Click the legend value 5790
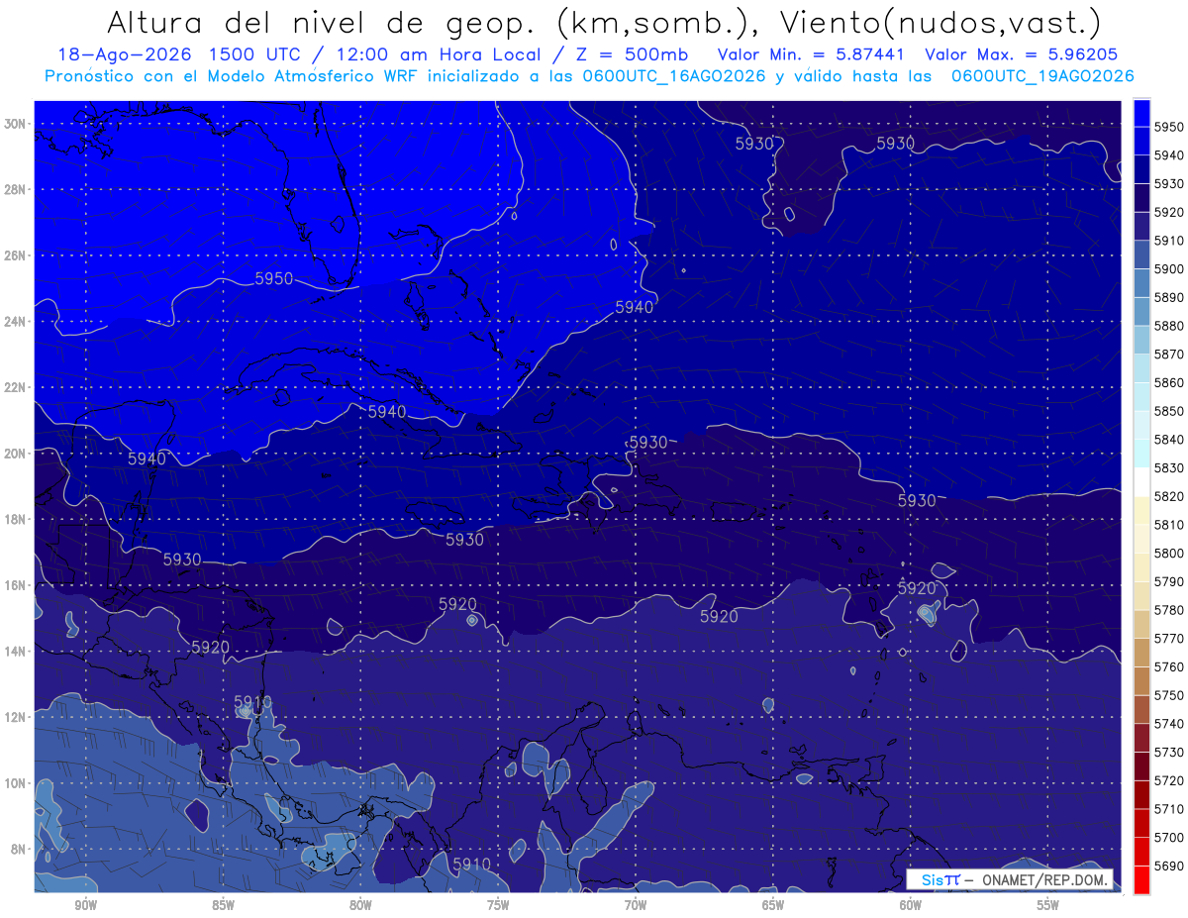This screenshot has height=918, width=1188. pyautogui.click(x=1169, y=581)
